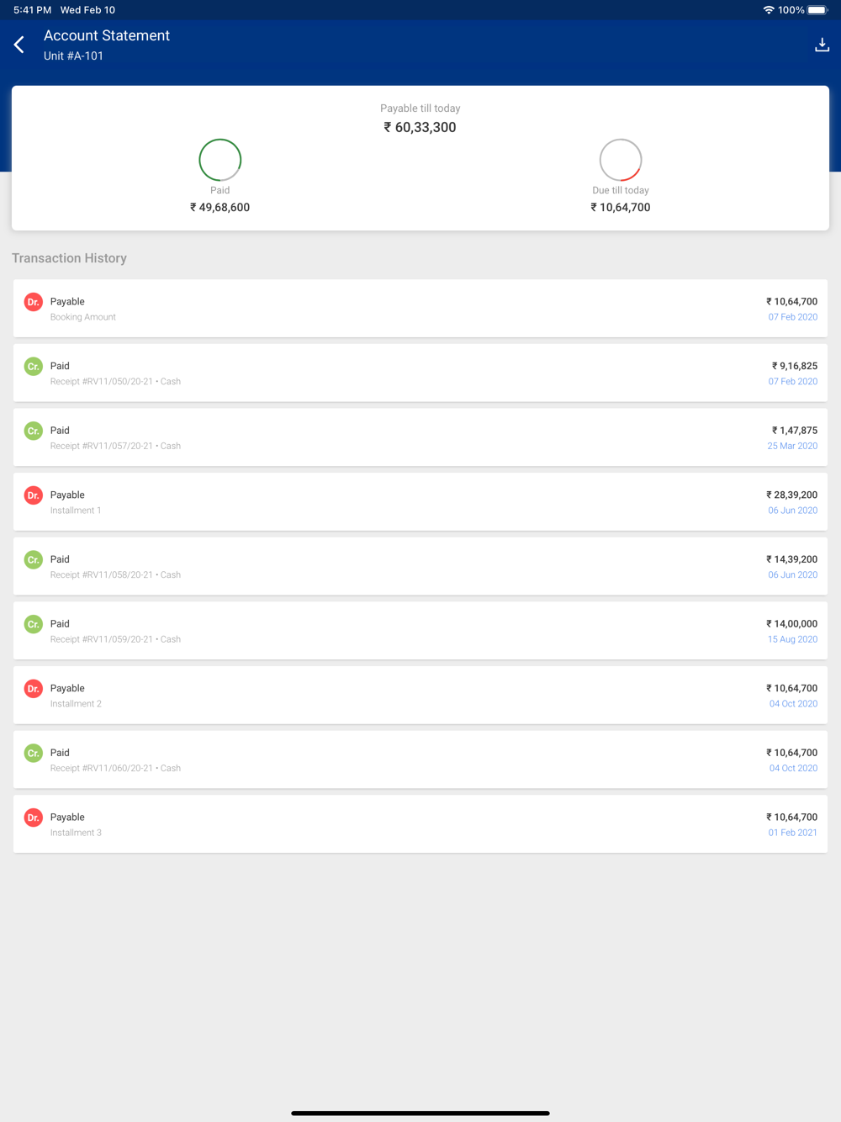Tap Cr. badge on receipt RV11/060 row
Screen dimensions: 841x1122
(34, 753)
